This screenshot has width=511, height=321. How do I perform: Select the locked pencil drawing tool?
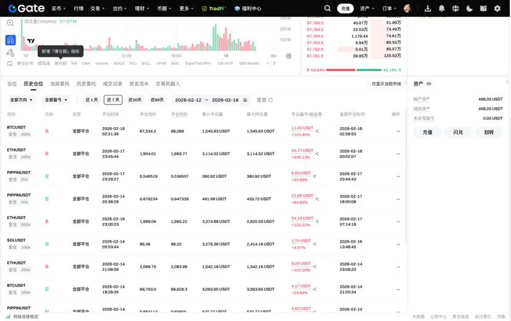[x=10, y=53]
